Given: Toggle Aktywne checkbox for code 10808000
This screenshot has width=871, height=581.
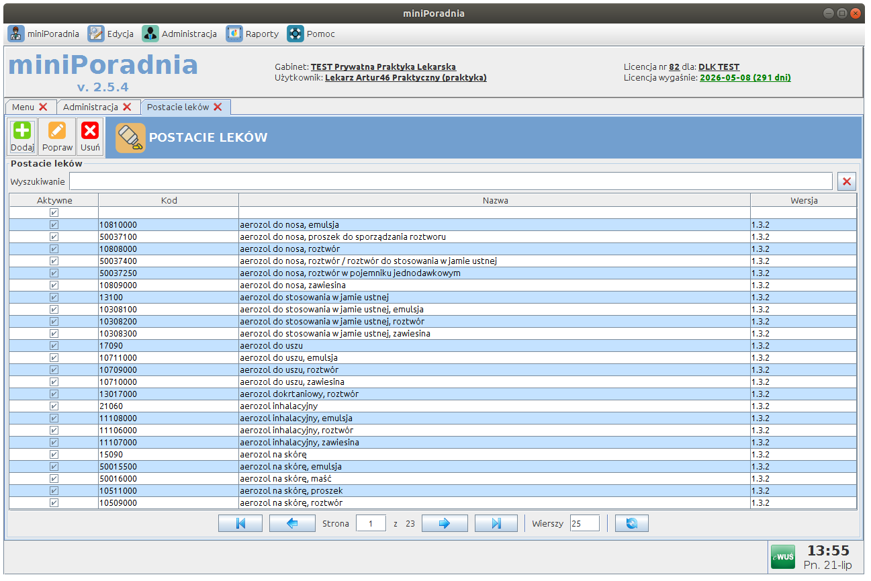Looking at the screenshot, I should (x=54, y=249).
